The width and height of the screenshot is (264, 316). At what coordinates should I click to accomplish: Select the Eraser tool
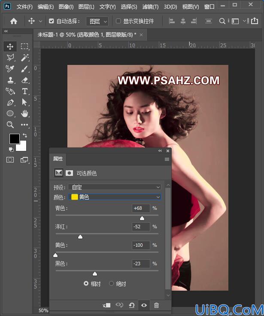(x=24, y=80)
